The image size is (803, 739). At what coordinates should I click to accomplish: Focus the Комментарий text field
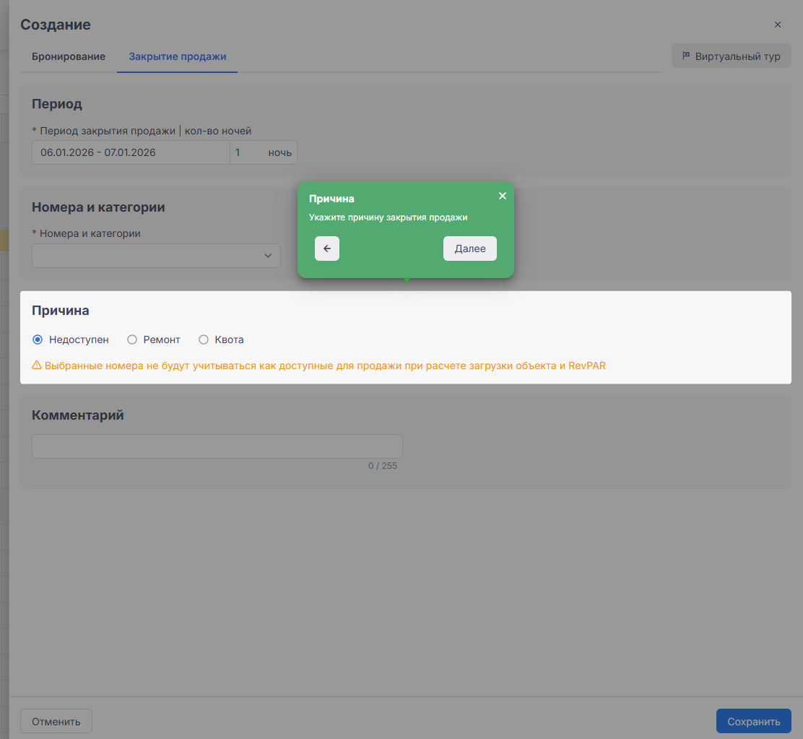(217, 446)
